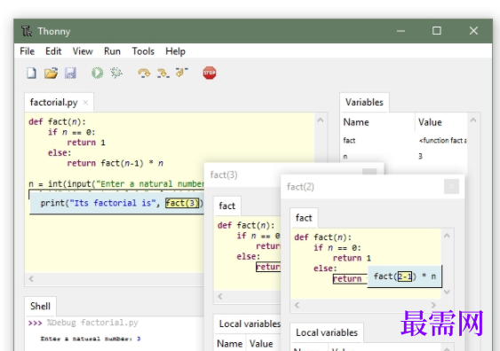This screenshot has width=500, height=351.
Task: Click the Step over debugger icon
Action: coord(144,74)
